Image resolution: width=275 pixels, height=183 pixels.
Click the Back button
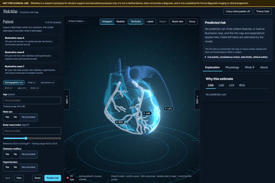(x=8, y=178)
